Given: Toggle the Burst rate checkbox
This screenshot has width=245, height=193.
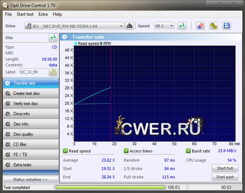Looking at the screenshot, I should (x=188, y=151).
